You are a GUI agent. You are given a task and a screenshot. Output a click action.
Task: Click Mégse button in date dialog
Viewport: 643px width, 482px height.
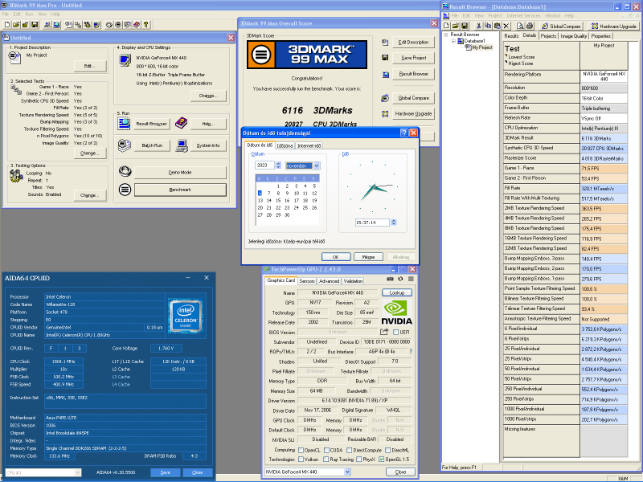pos(368,257)
